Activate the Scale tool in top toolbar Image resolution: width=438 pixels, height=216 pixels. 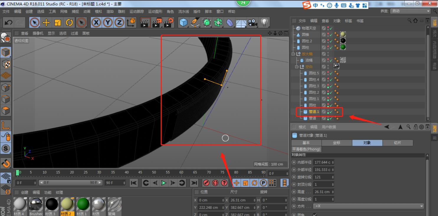(58, 23)
